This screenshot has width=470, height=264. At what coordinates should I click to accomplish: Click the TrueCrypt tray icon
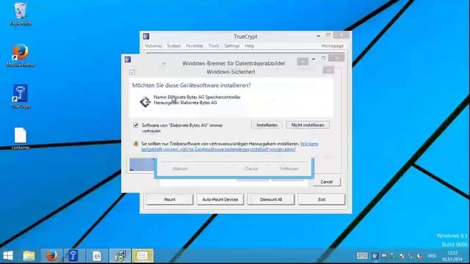[x=375, y=256]
